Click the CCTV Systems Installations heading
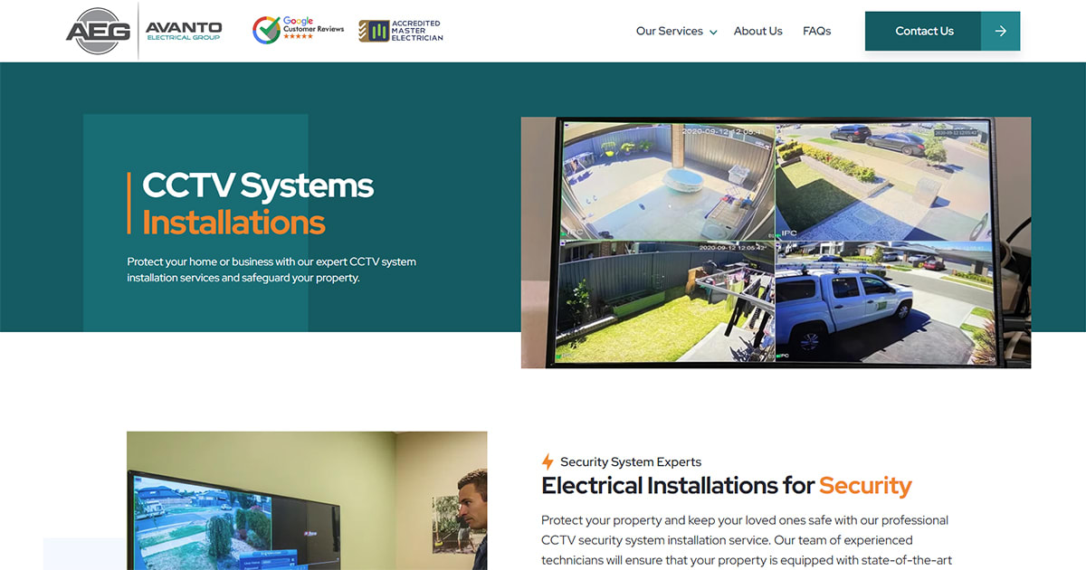Image resolution: width=1086 pixels, height=570 pixels. 256,201
